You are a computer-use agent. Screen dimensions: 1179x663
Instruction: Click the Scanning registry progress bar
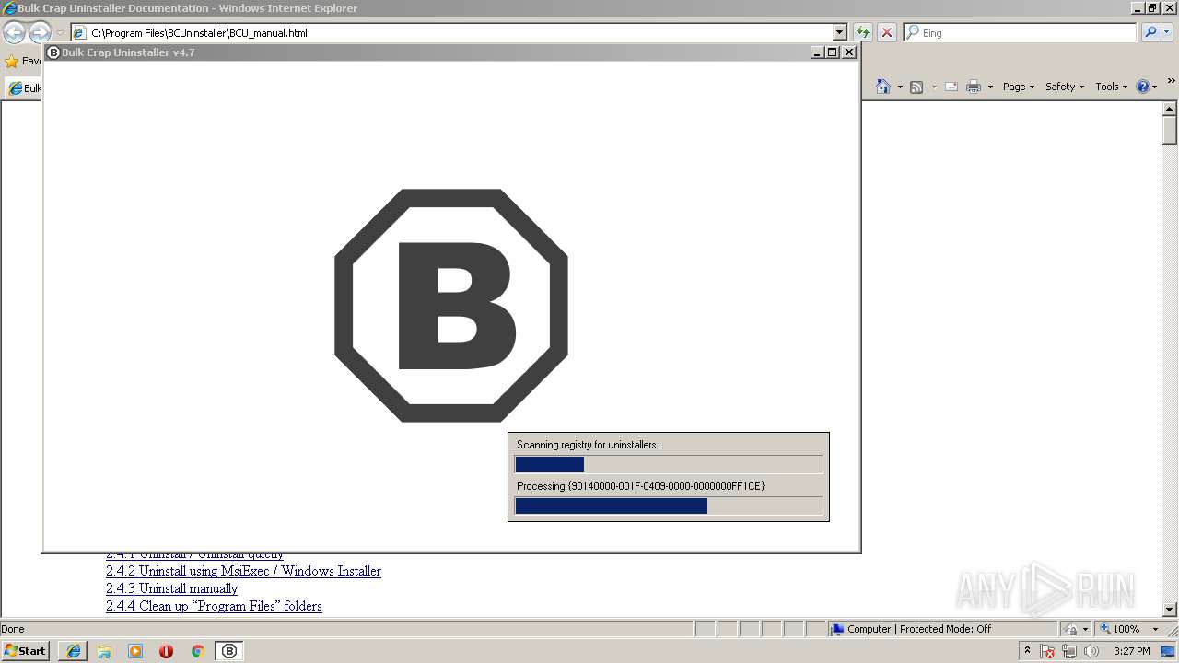[x=669, y=465]
